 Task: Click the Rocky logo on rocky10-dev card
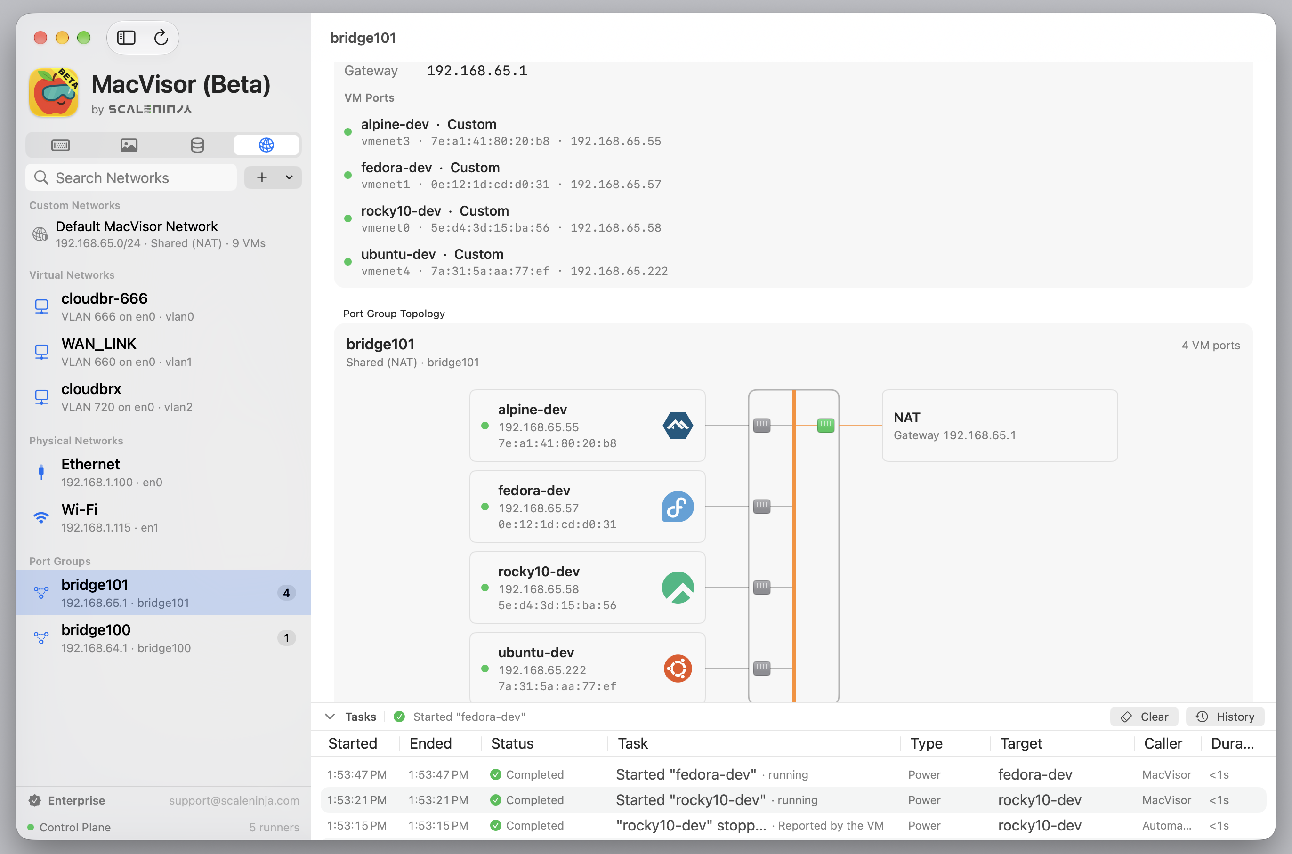click(x=678, y=588)
